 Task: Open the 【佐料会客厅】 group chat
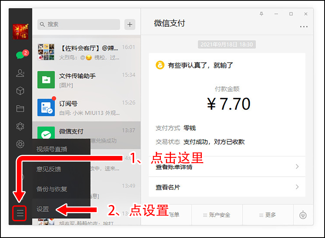point(86,52)
